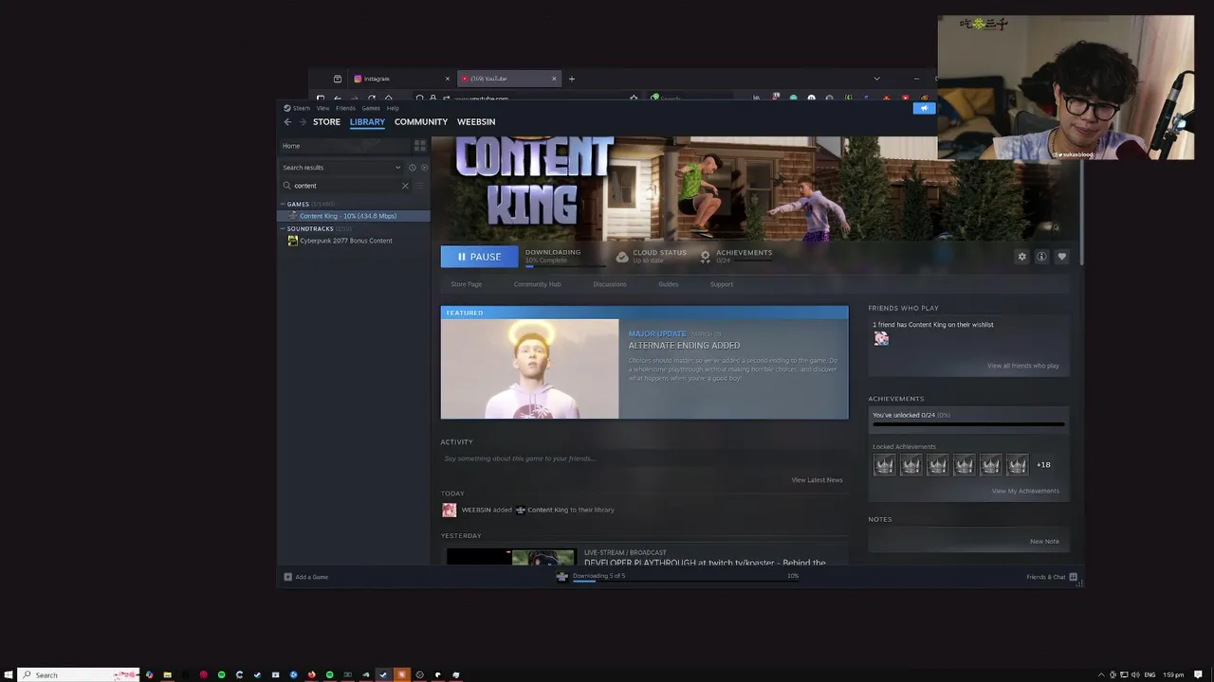Open game settings gear icon
1214x682 pixels.
tap(1021, 257)
